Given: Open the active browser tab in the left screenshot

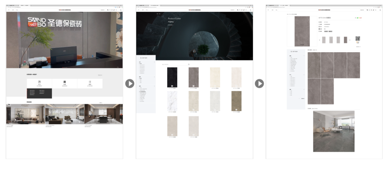Looking at the screenshot, I should coord(24,6).
